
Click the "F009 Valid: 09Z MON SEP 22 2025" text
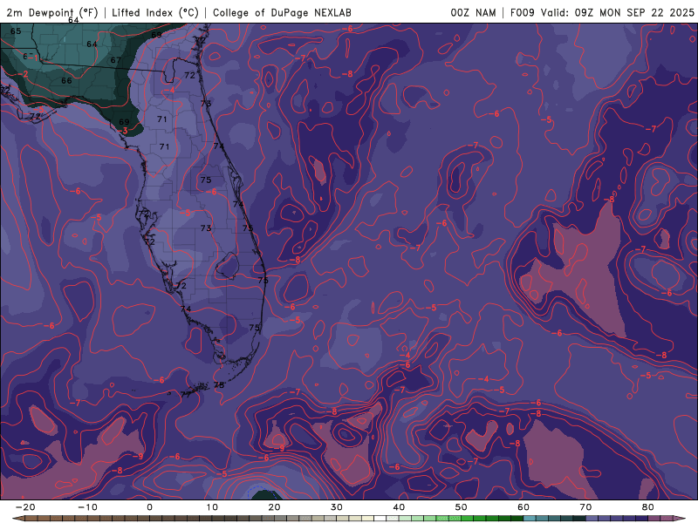[602, 12]
